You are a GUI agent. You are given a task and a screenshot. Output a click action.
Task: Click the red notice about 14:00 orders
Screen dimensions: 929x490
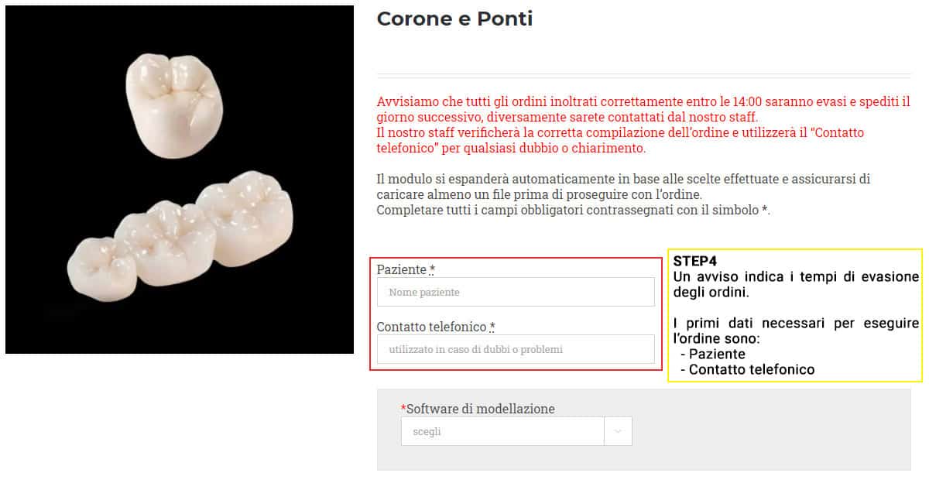[643, 109]
